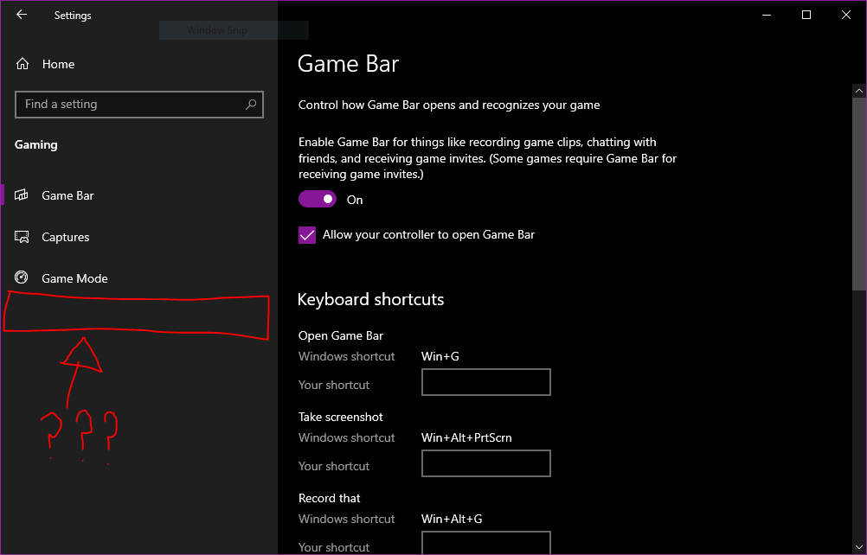Click the Record that label
The image size is (867, 555).
tap(330, 498)
